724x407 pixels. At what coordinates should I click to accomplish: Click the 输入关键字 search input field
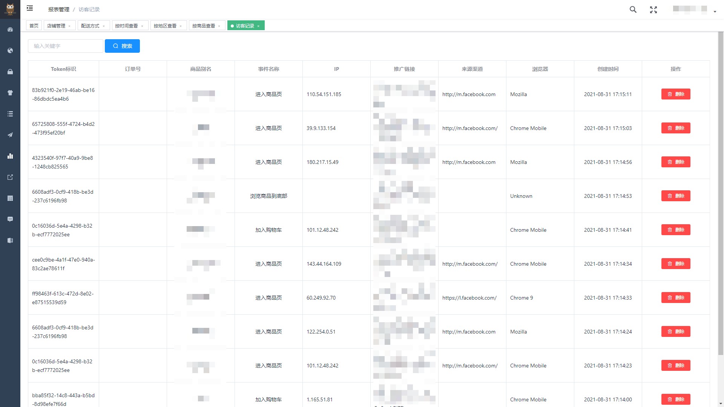coord(65,46)
